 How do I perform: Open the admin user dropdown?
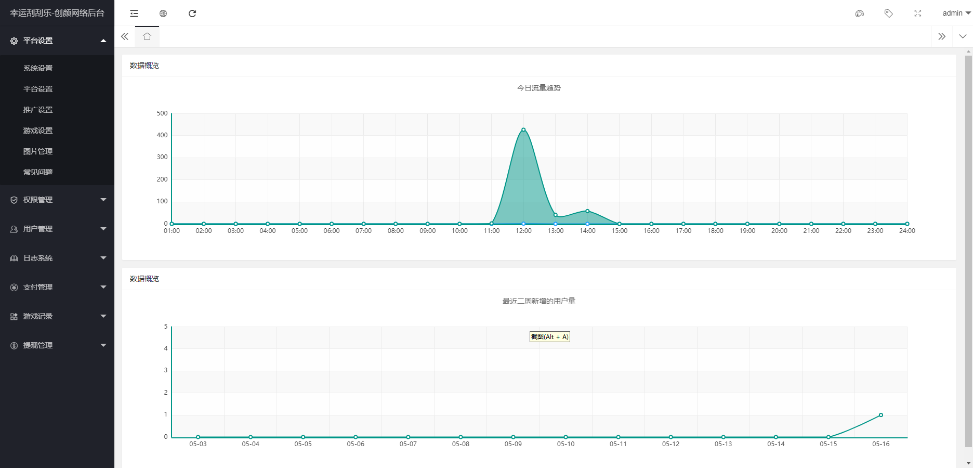(956, 14)
